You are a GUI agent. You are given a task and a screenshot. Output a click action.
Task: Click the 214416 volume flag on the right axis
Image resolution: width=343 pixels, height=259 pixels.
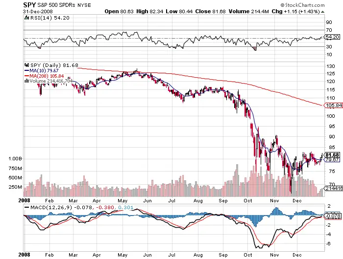pyautogui.click(x=333, y=188)
